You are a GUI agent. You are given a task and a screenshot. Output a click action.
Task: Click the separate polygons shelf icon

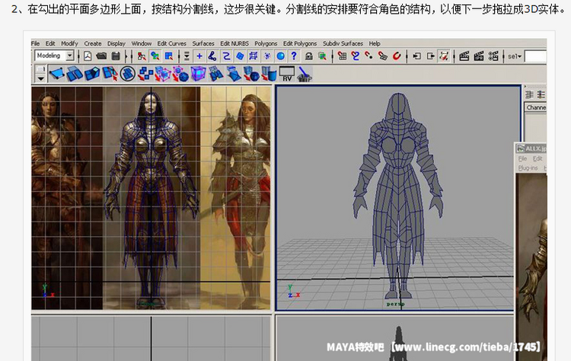pyautogui.click(x=145, y=74)
